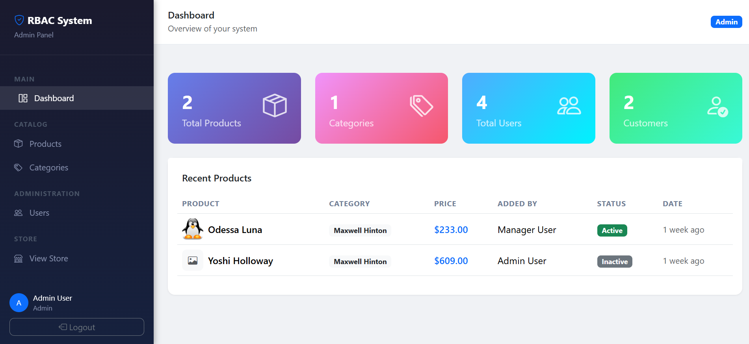Click the RBAC System title text
This screenshot has width=749, height=344.
59,20
